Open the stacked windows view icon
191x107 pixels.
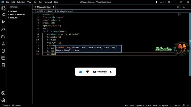[3, 58]
